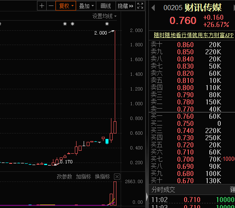Viewport: 235px width, 208px height.
Task: Click the tallest volume bar
Action: point(115,193)
